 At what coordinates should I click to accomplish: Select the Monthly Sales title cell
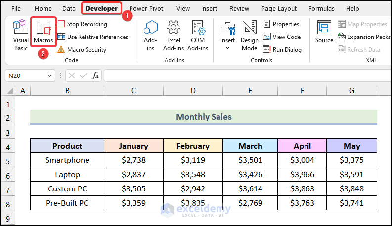coord(204,117)
